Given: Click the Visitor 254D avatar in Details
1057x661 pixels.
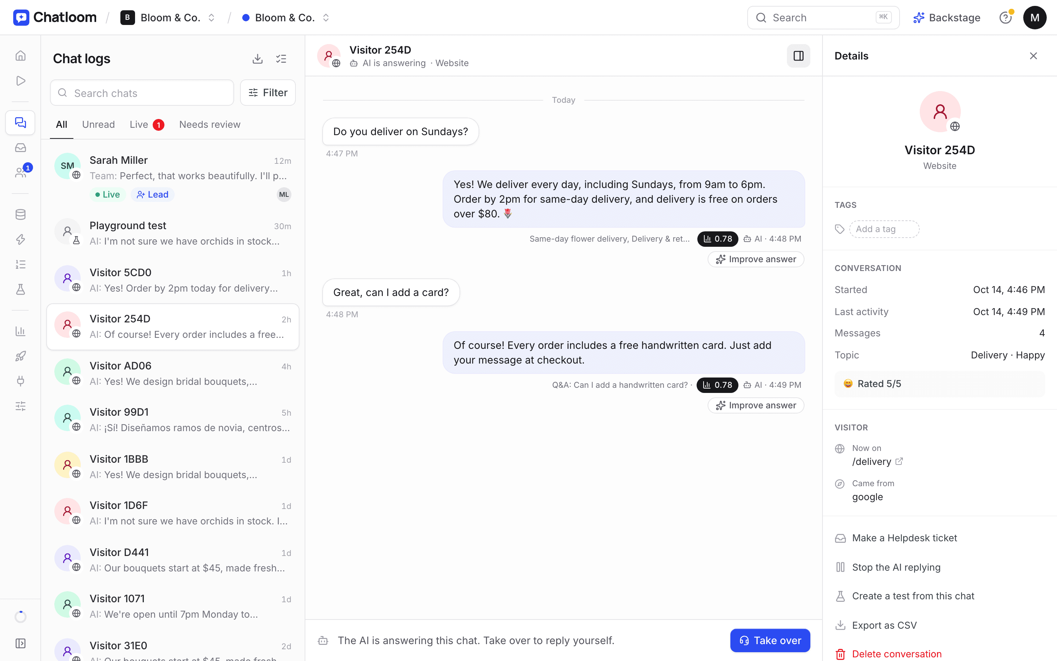Looking at the screenshot, I should 940,112.
